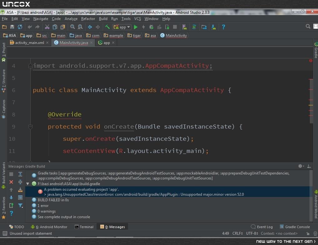Open the Event Log
Image resolution: width=318 pixels, height=245 pixels.
tap(262, 227)
